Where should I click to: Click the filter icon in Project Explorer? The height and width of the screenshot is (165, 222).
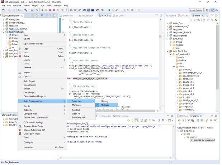tap(42, 15)
